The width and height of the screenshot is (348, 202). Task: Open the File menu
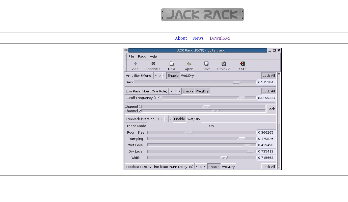pyautogui.click(x=131, y=56)
